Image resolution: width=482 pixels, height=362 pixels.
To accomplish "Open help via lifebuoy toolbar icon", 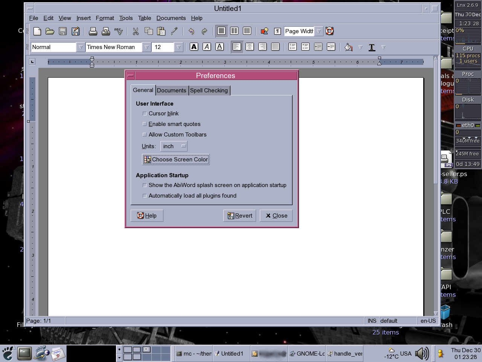I will (x=329, y=31).
